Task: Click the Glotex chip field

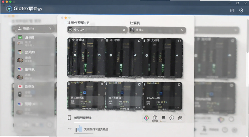Action: click(97, 30)
